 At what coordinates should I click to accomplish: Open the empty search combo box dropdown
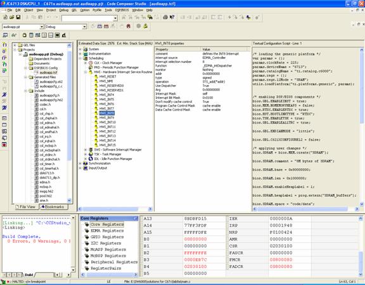pos(115,18)
